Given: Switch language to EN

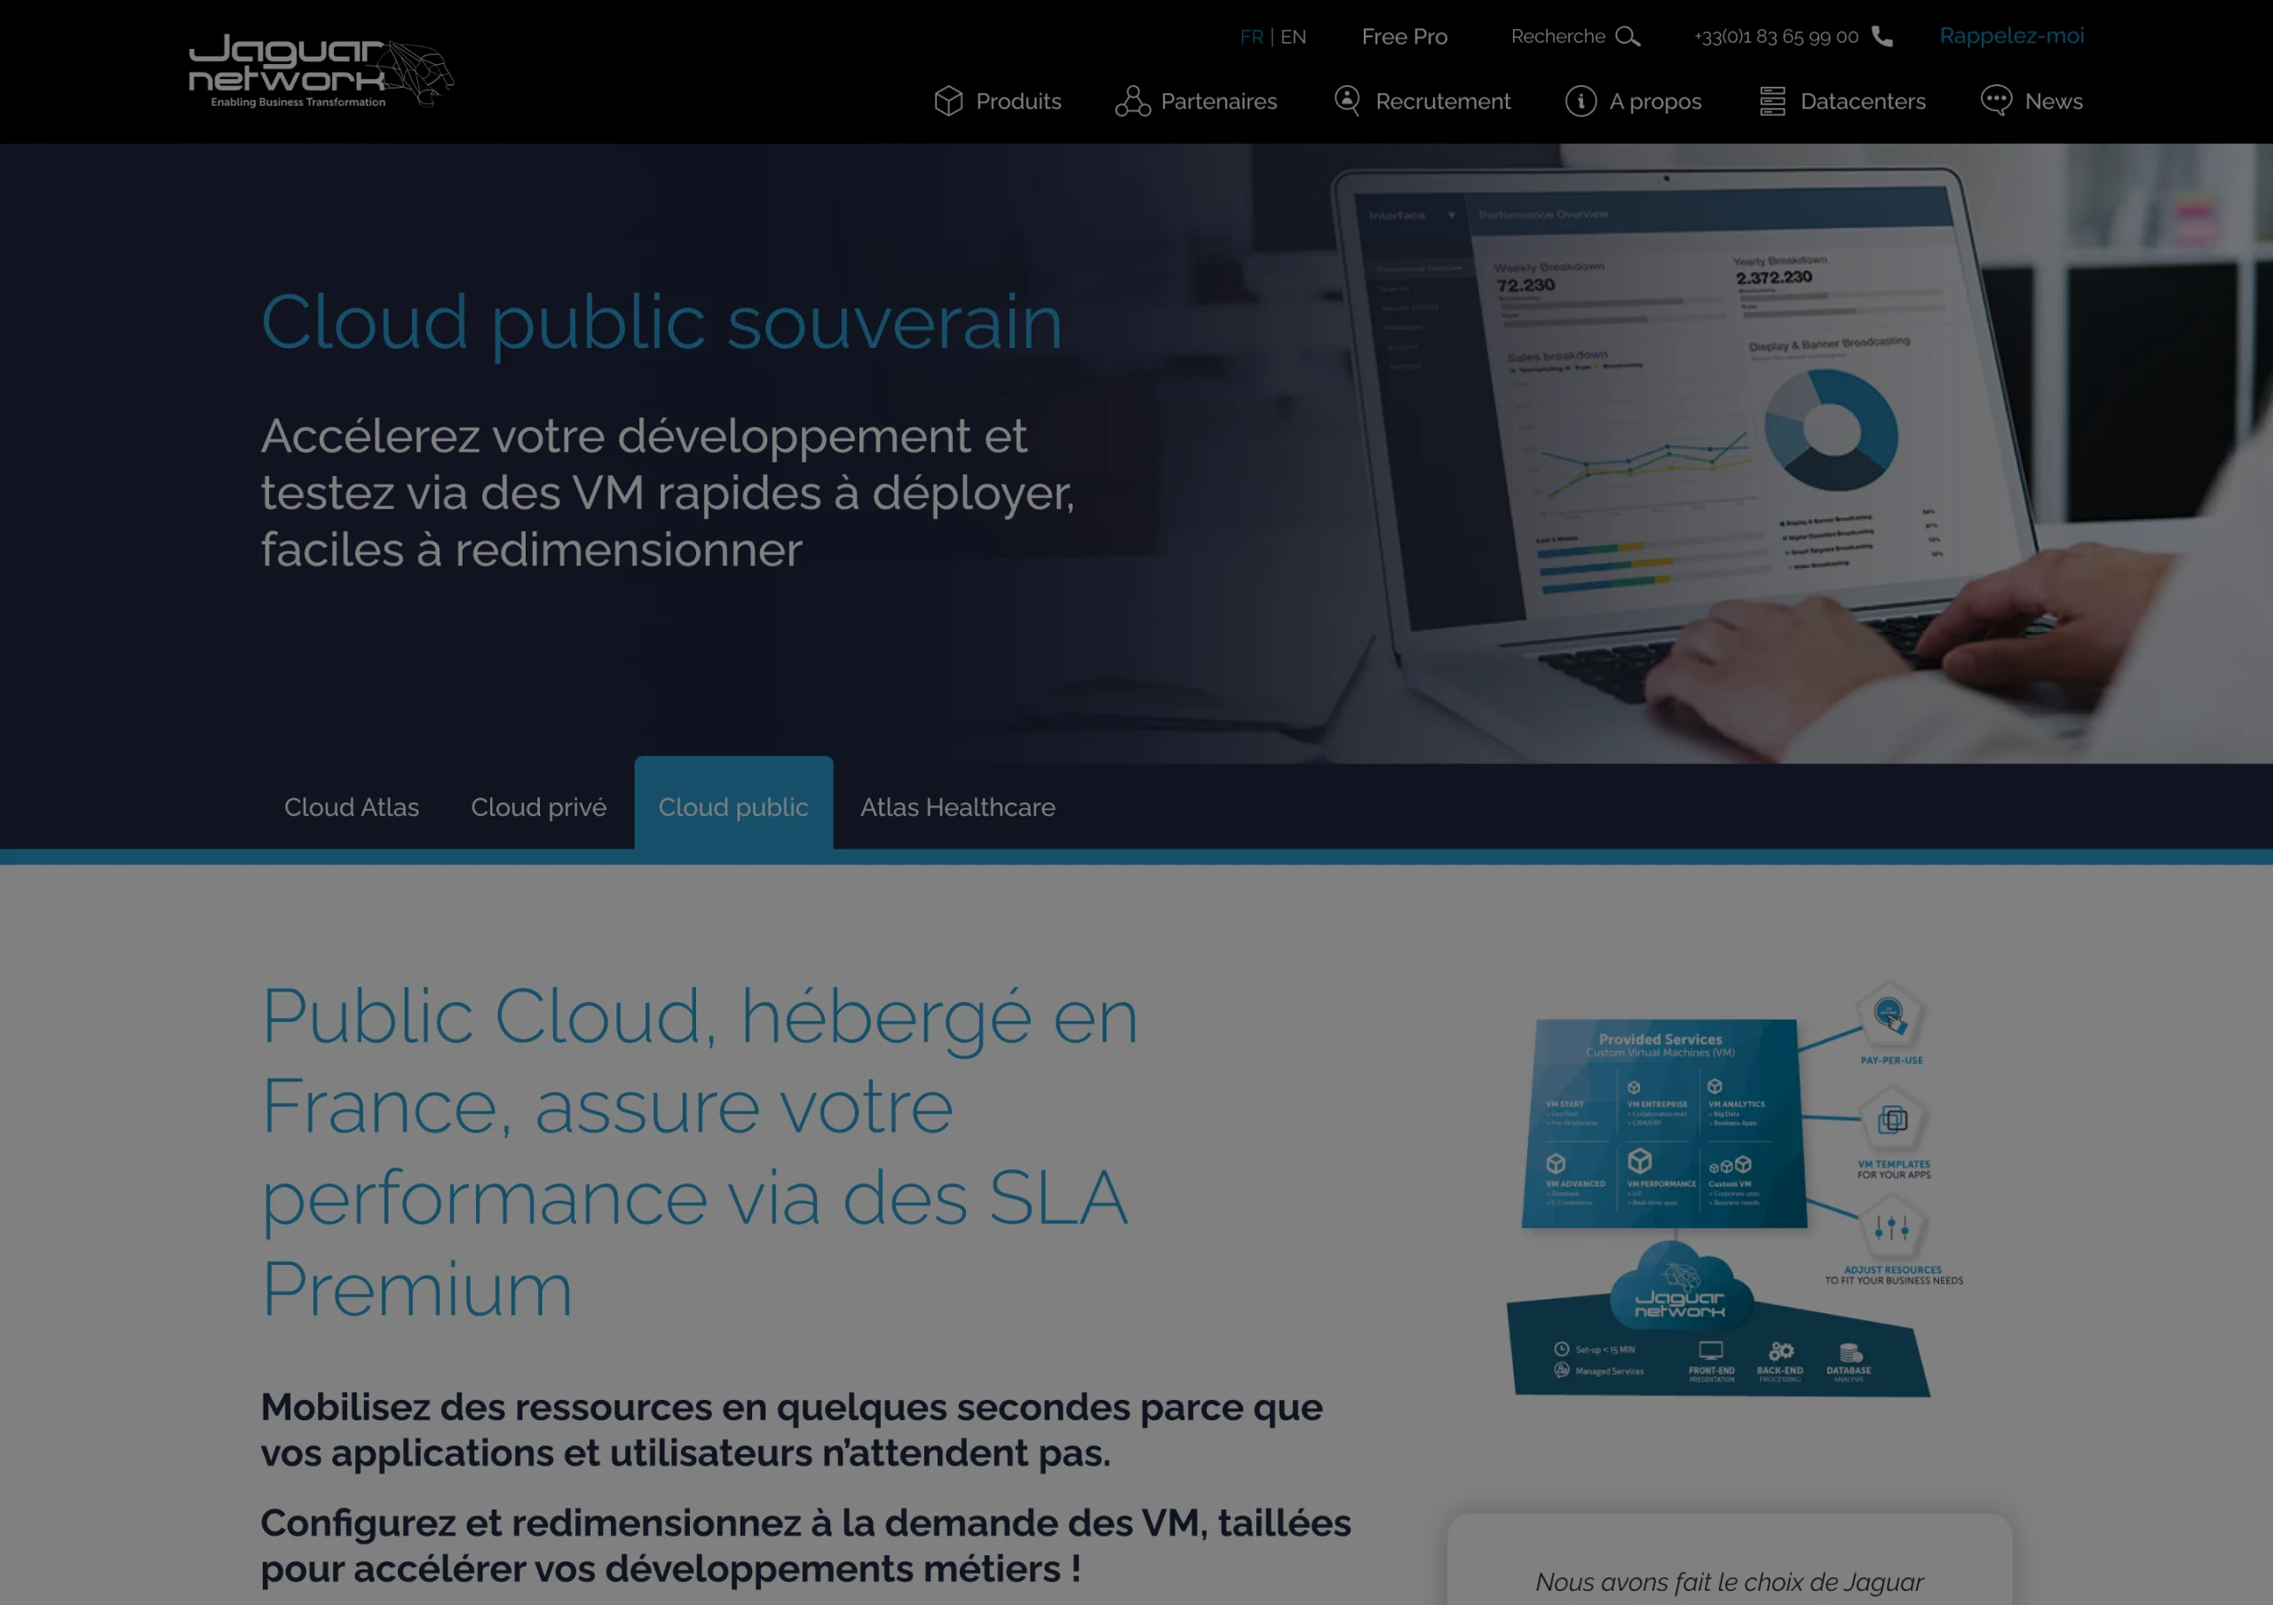Looking at the screenshot, I should click(1293, 36).
